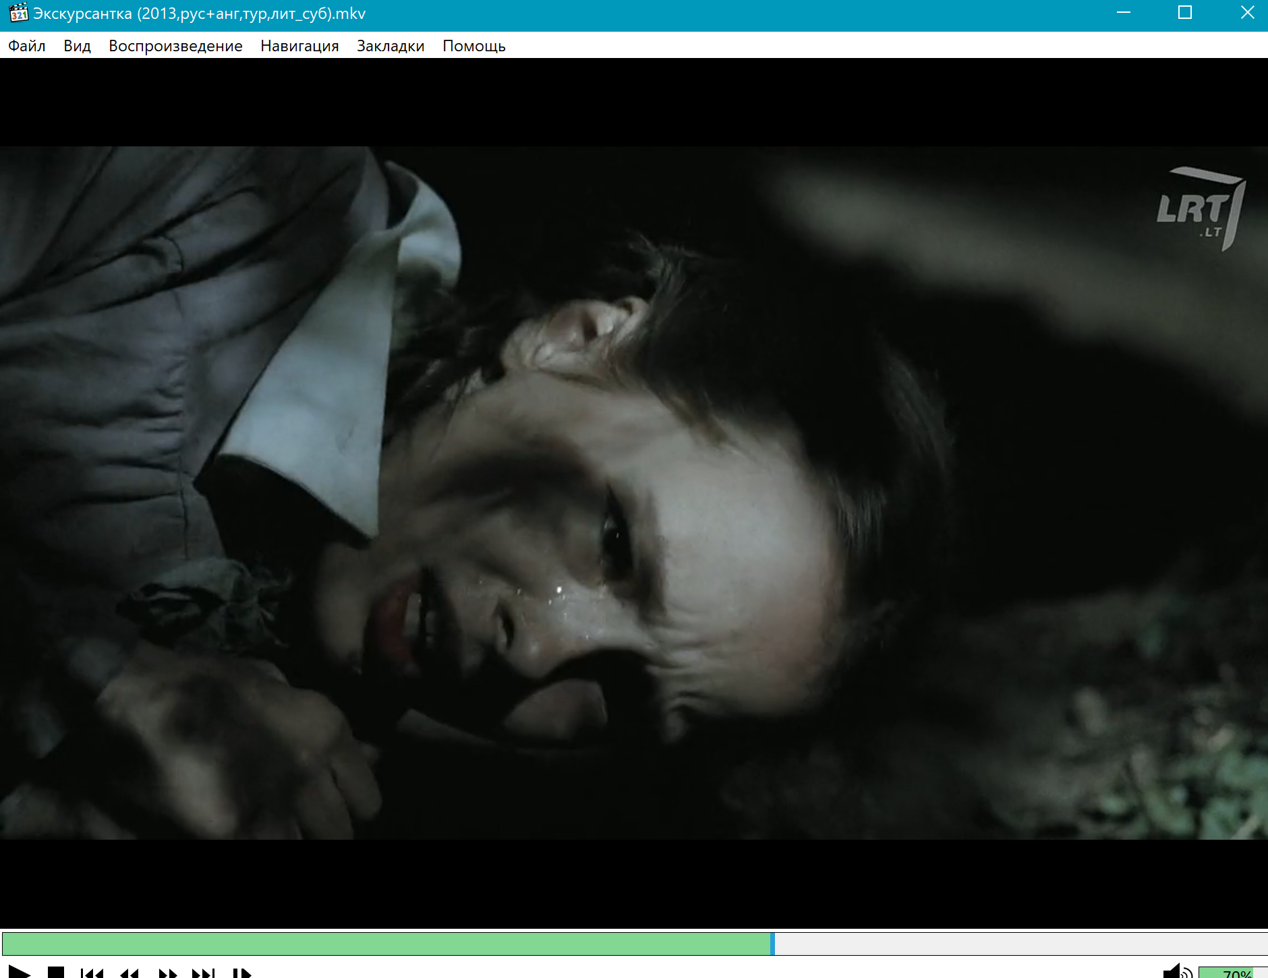Image resolution: width=1268 pixels, height=978 pixels.
Task: Open the Воспроизведение menu
Action: point(175,46)
